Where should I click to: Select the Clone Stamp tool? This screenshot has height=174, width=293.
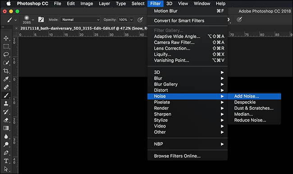click(x=6, y=103)
